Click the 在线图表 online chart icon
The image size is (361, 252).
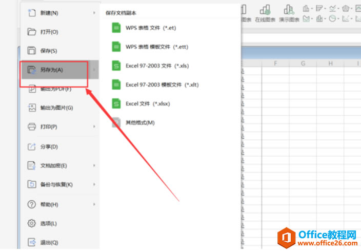(x=265, y=10)
